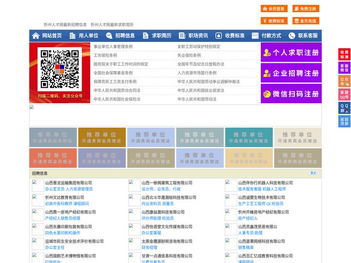
Task: Click the QR code image
Action: coord(59,69)
